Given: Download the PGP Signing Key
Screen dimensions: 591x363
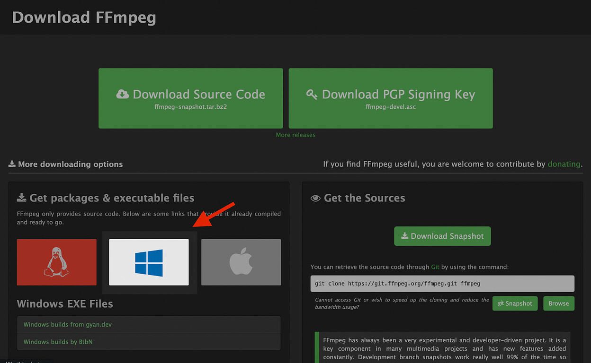Looking at the screenshot, I should click(x=390, y=98).
